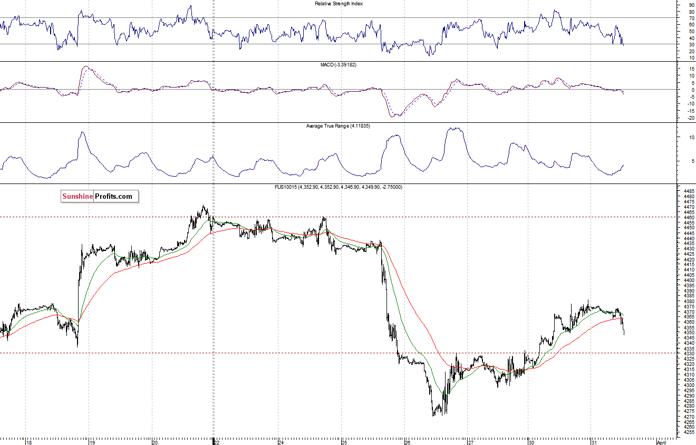Click date label 25 on time axis
Image resolution: width=696 pixels, height=445 pixels.
(x=343, y=442)
